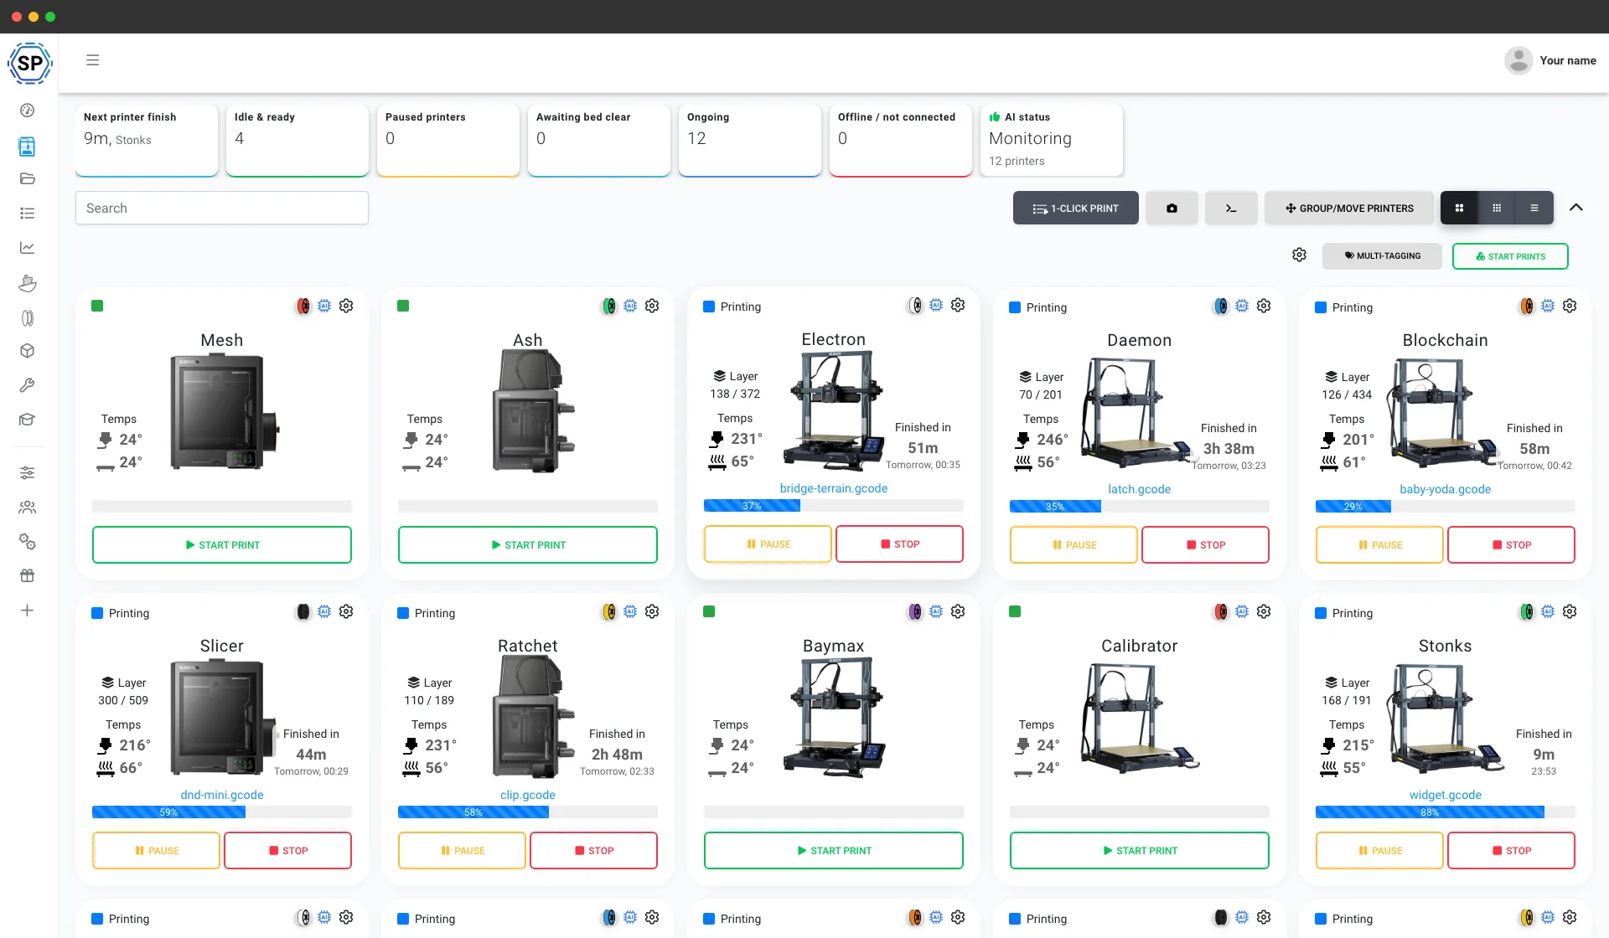Open the gear settings next to Multi-tagging

click(x=1299, y=255)
